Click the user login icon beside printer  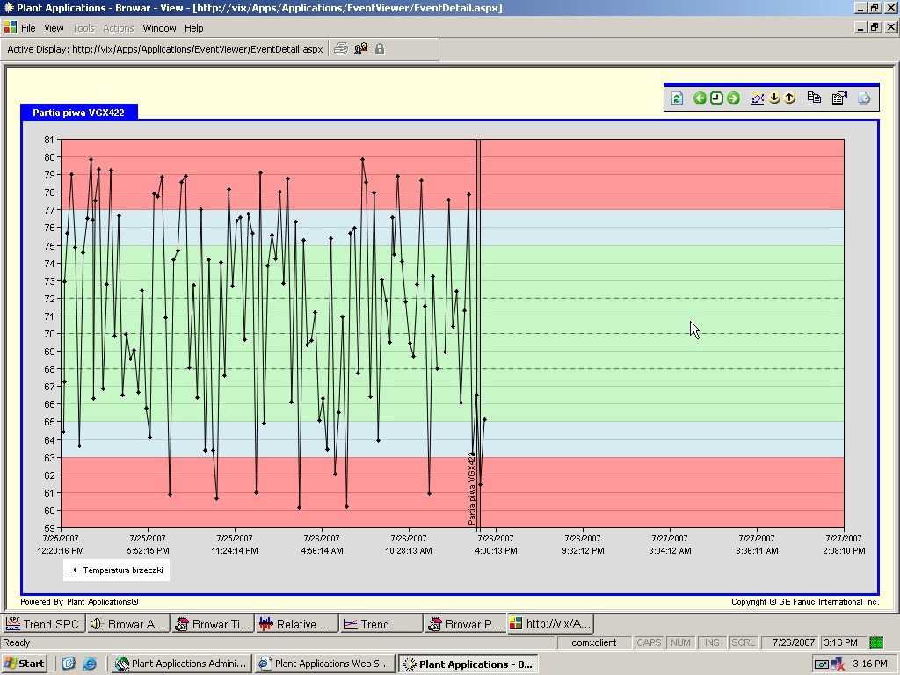360,49
